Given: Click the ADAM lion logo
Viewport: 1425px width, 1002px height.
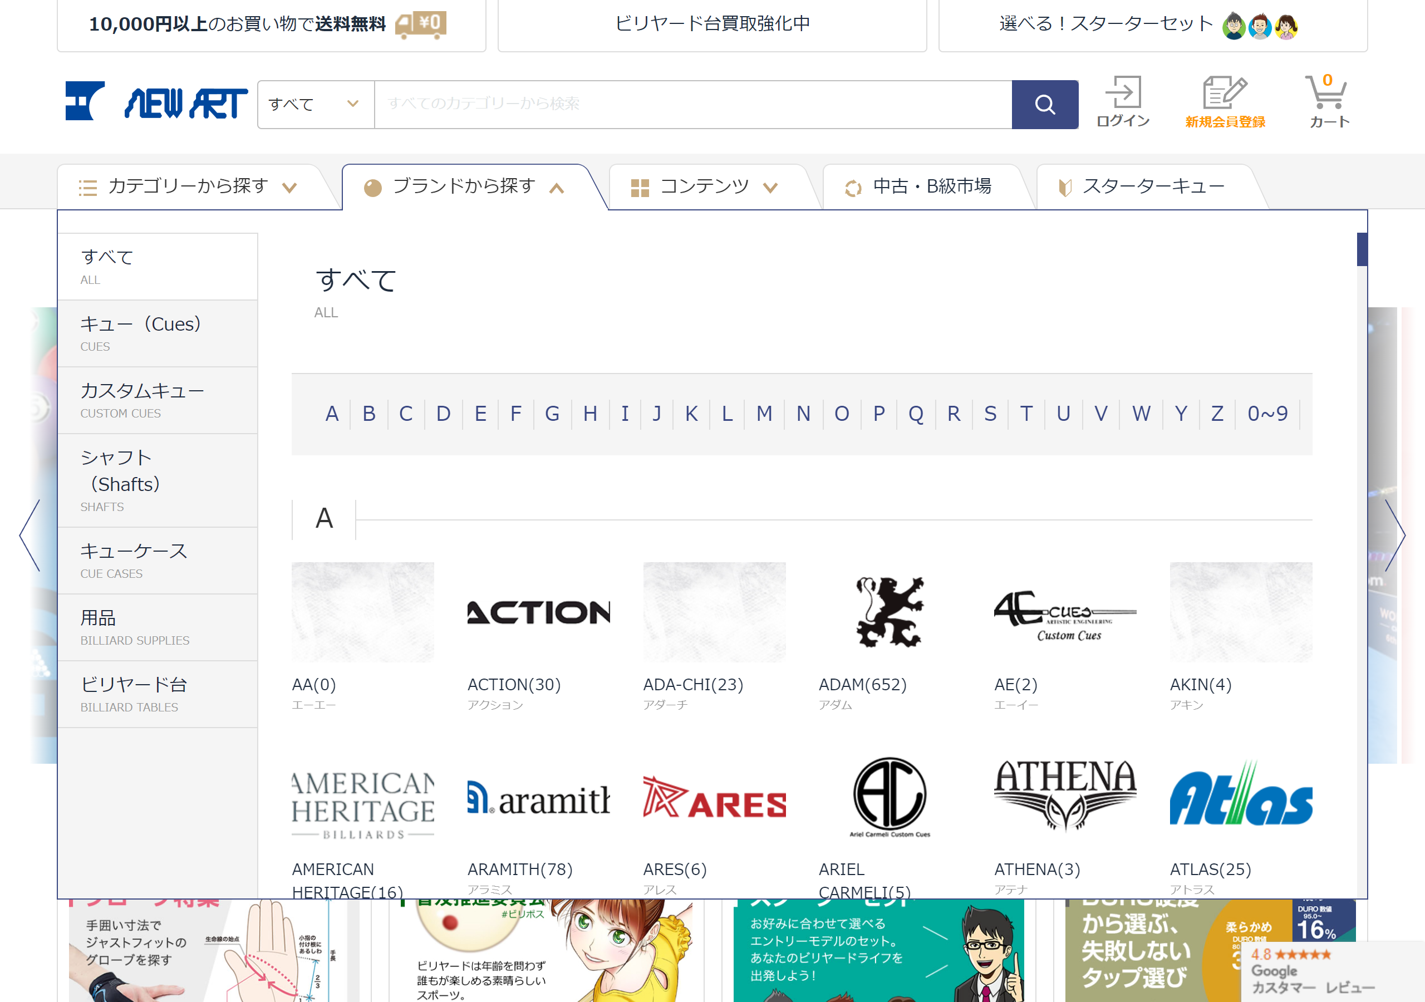Looking at the screenshot, I should (890, 612).
